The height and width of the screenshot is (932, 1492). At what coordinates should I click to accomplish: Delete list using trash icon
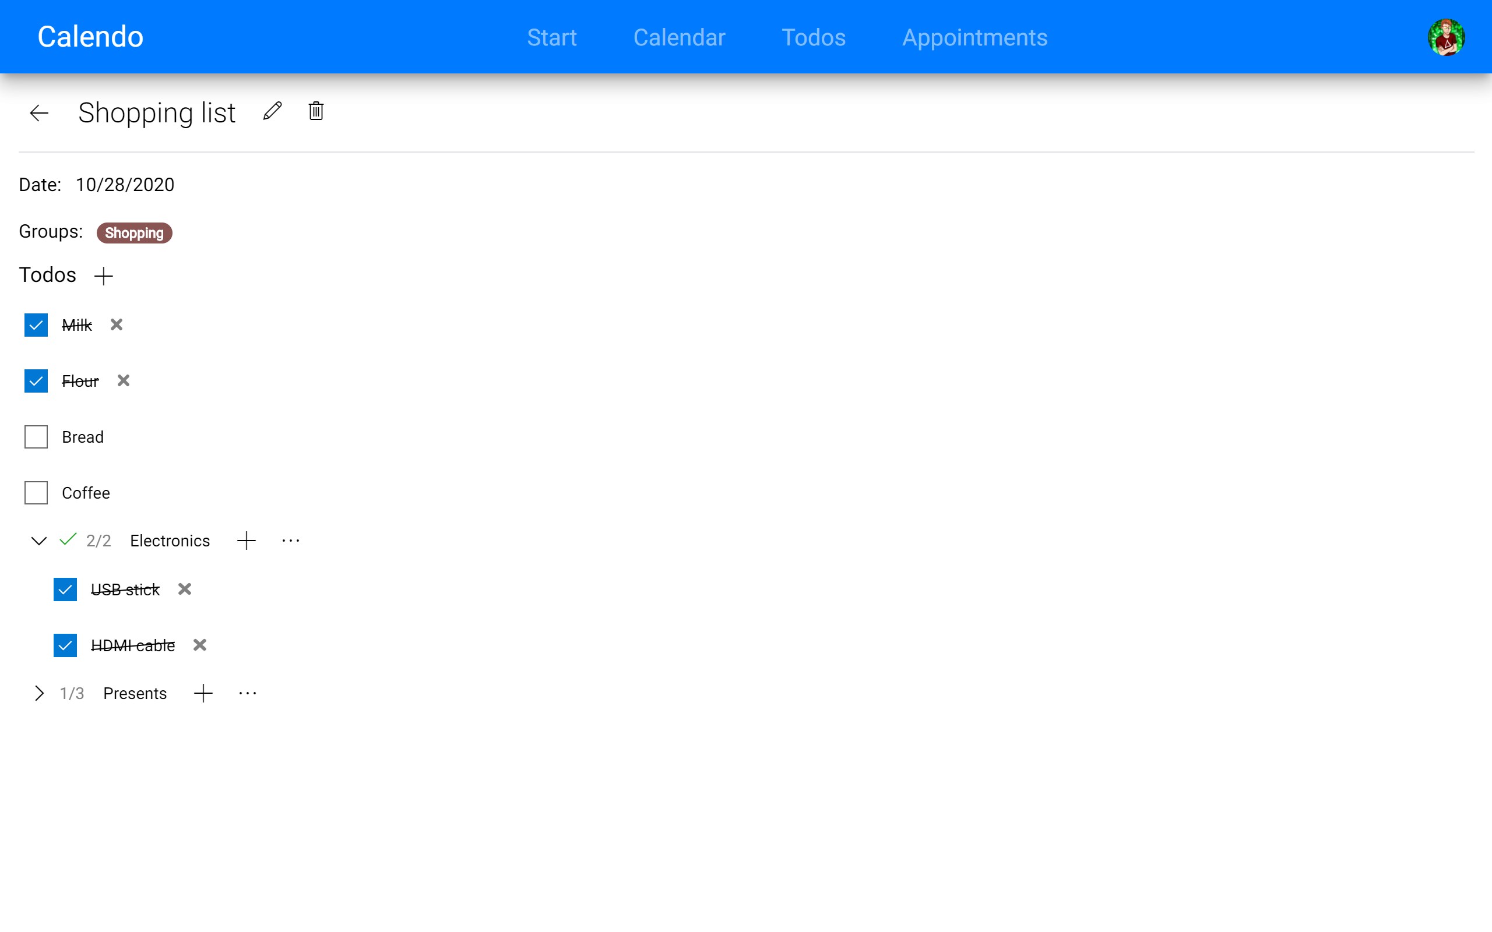tap(316, 111)
